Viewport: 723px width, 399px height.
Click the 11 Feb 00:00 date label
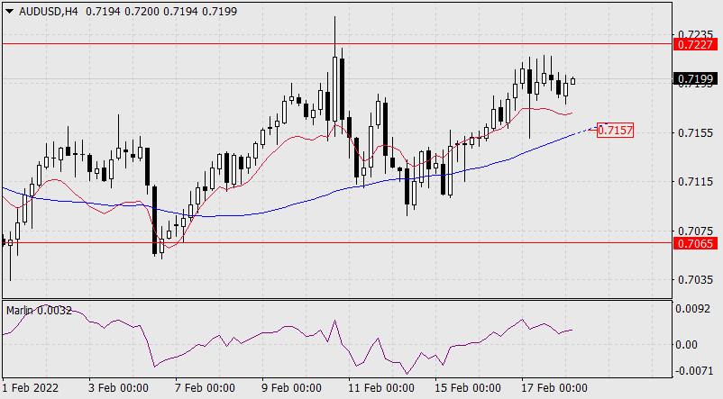coord(380,388)
